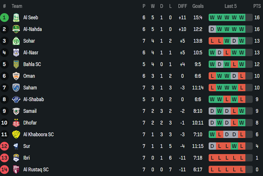Open the Al-Nasr team name link

31,53
